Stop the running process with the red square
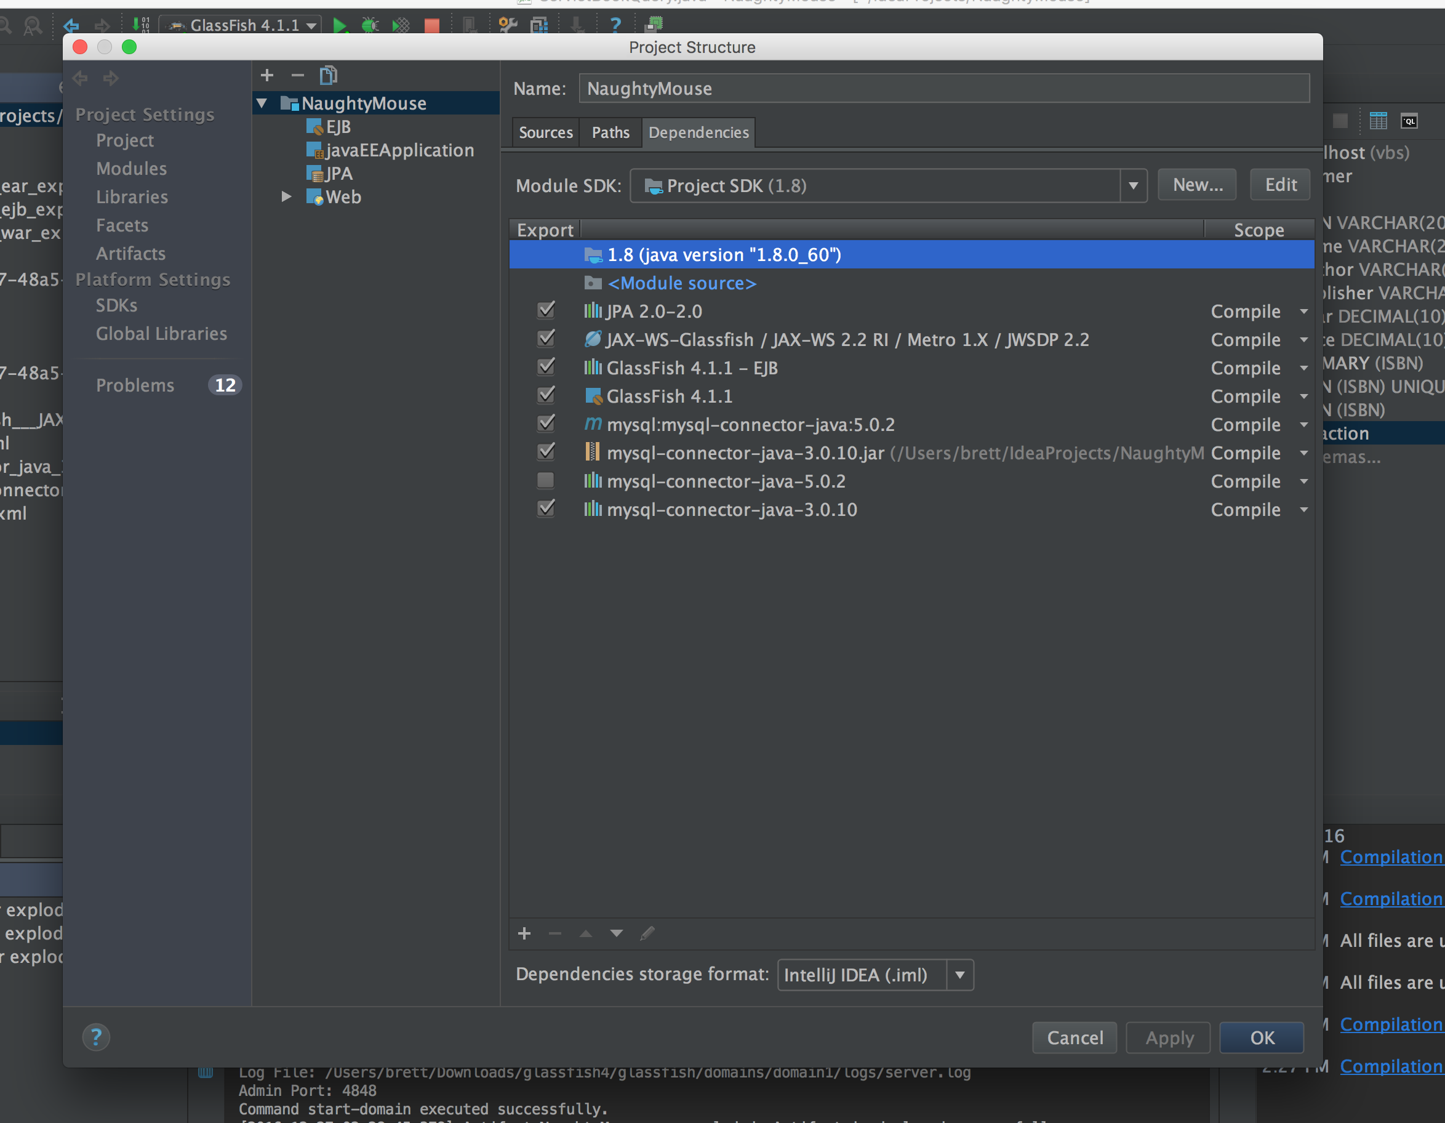The height and width of the screenshot is (1123, 1445). pyautogui.click(x=431, y=26)
